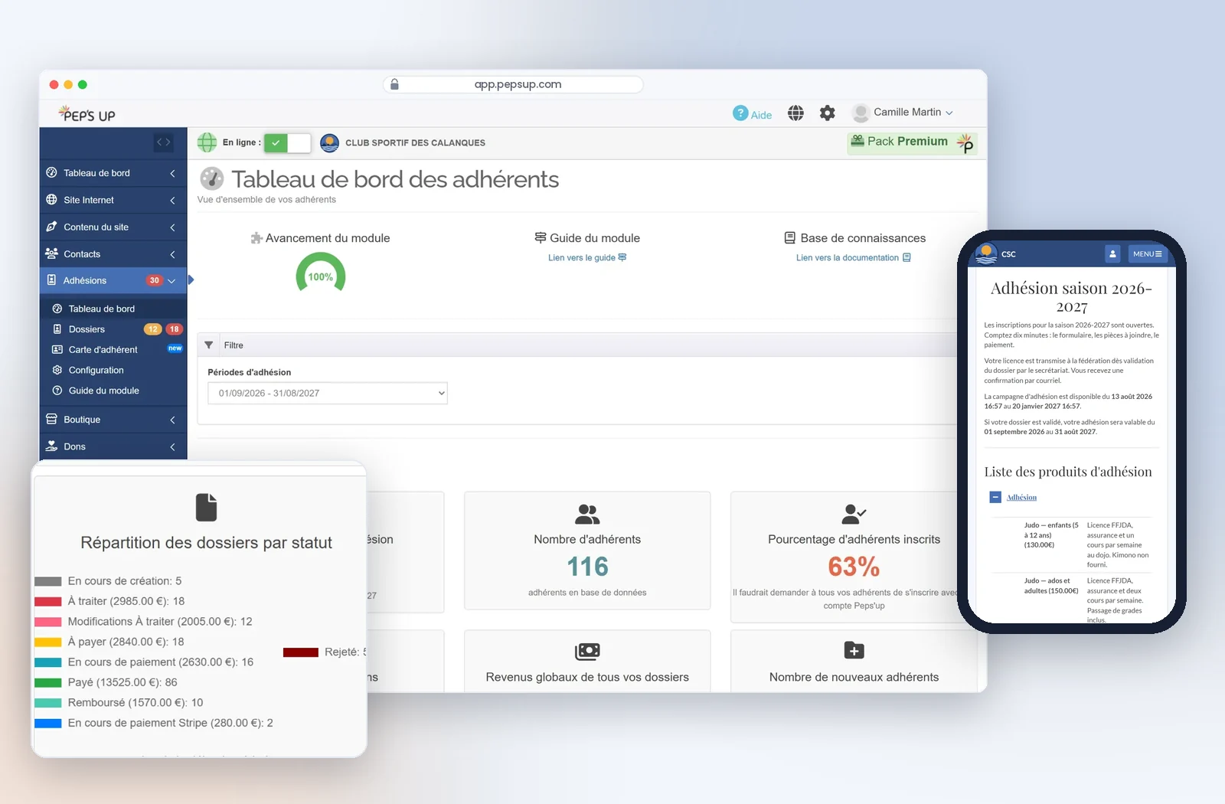Click the sidebar collapse code-arrows icon

click(163, 142)
